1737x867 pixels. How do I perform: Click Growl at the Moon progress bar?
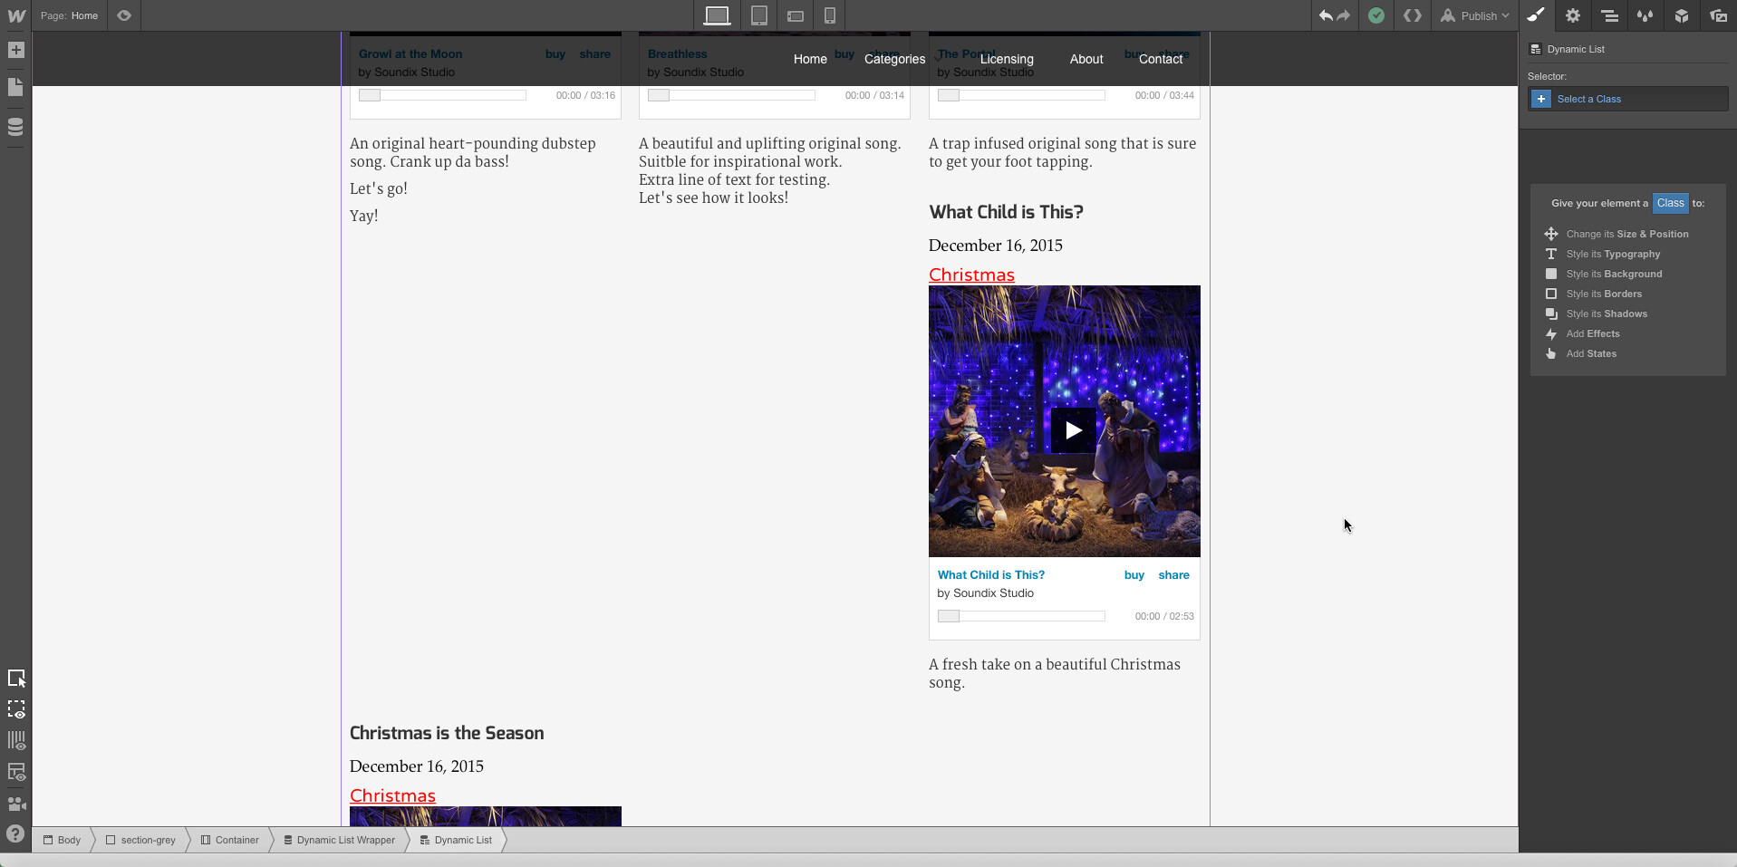[x=442, y=95]
